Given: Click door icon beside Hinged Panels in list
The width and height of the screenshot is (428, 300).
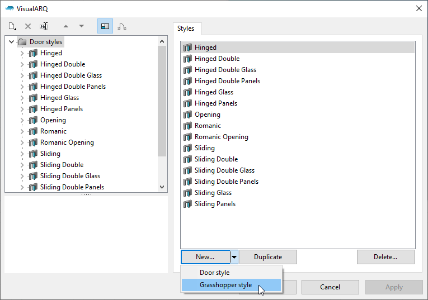Looking at the screenshot, I should [187, 103].
